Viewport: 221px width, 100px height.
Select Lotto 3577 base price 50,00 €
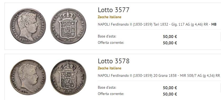(x=170, y=37)
